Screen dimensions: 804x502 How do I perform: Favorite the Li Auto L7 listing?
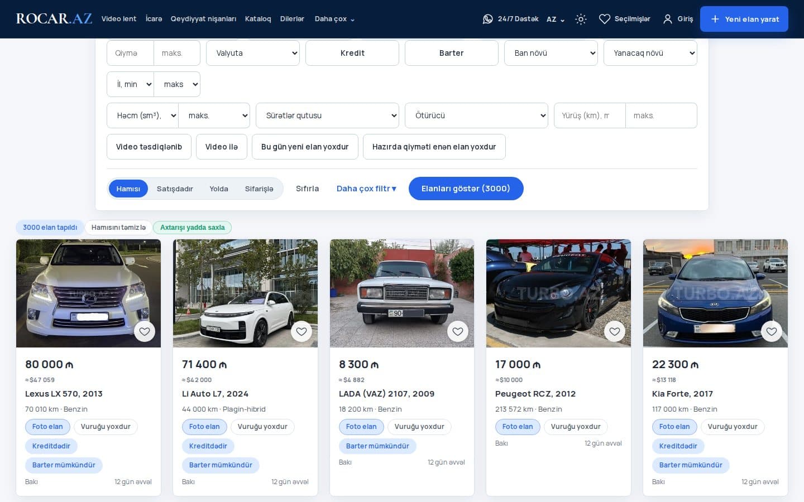(x=301, y=331)
